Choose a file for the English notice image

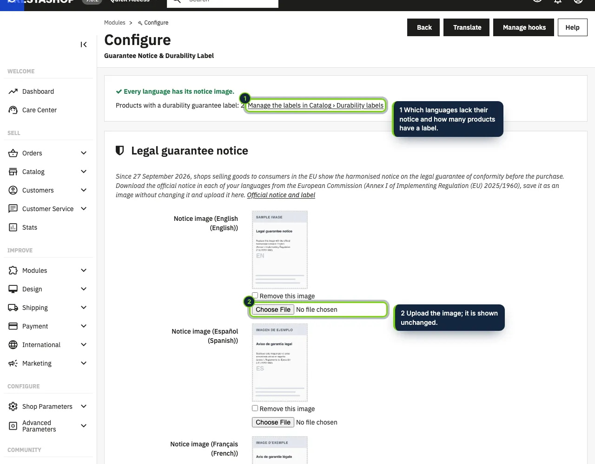point(273,309)
